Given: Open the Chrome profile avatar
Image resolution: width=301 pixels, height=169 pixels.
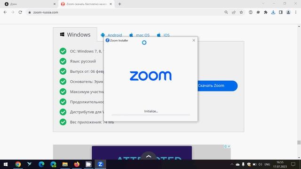Looking at the screenshot, I should tap(288, 12).
